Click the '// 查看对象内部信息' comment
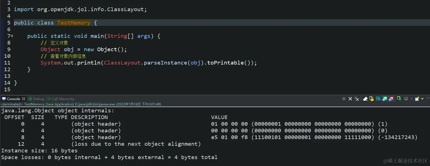This screenshot has height=166, width=430. (63, 56)
